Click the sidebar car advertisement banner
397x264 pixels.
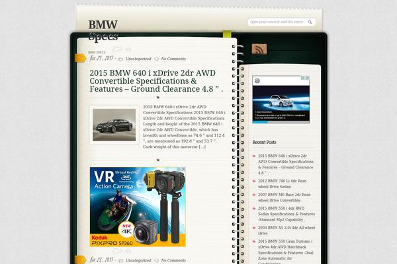click(281, 99)
